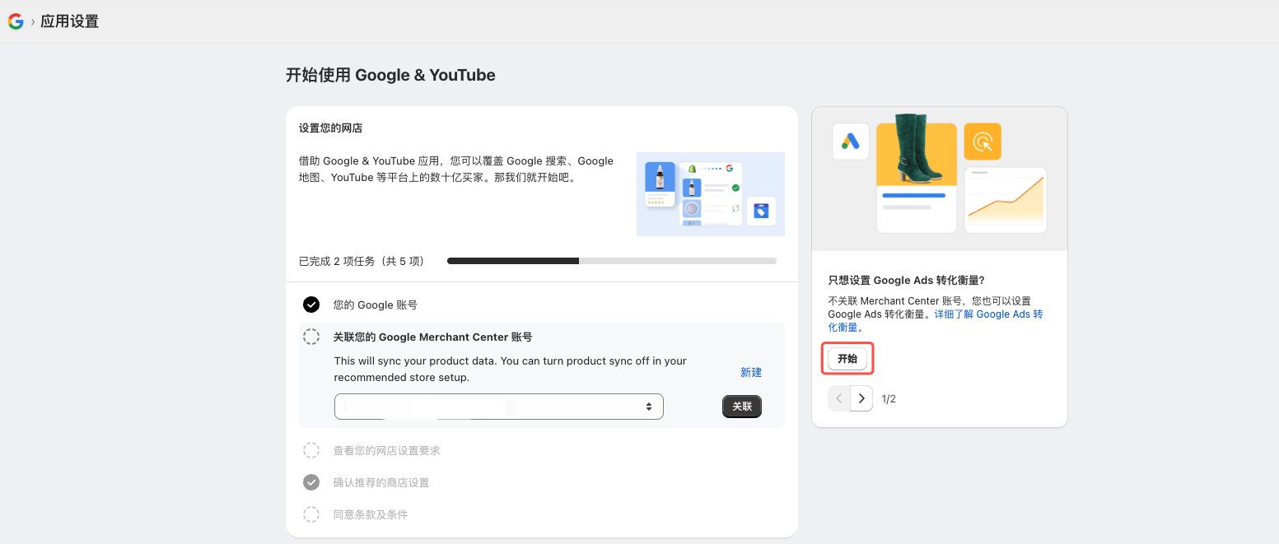
Task: Open 详细了解 Google Ads 转化衡量 link
Action: coord(936,321)
